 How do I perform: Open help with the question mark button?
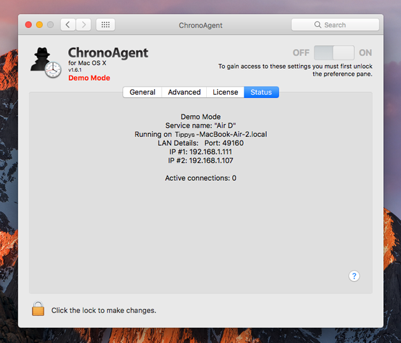[354, 276]
